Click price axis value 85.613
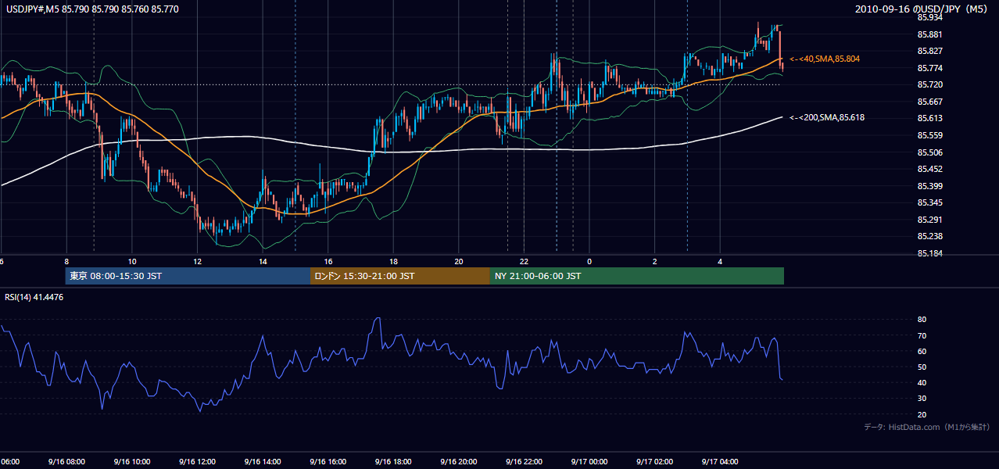This screenshot has height=469, width=999. pos(930,118)
